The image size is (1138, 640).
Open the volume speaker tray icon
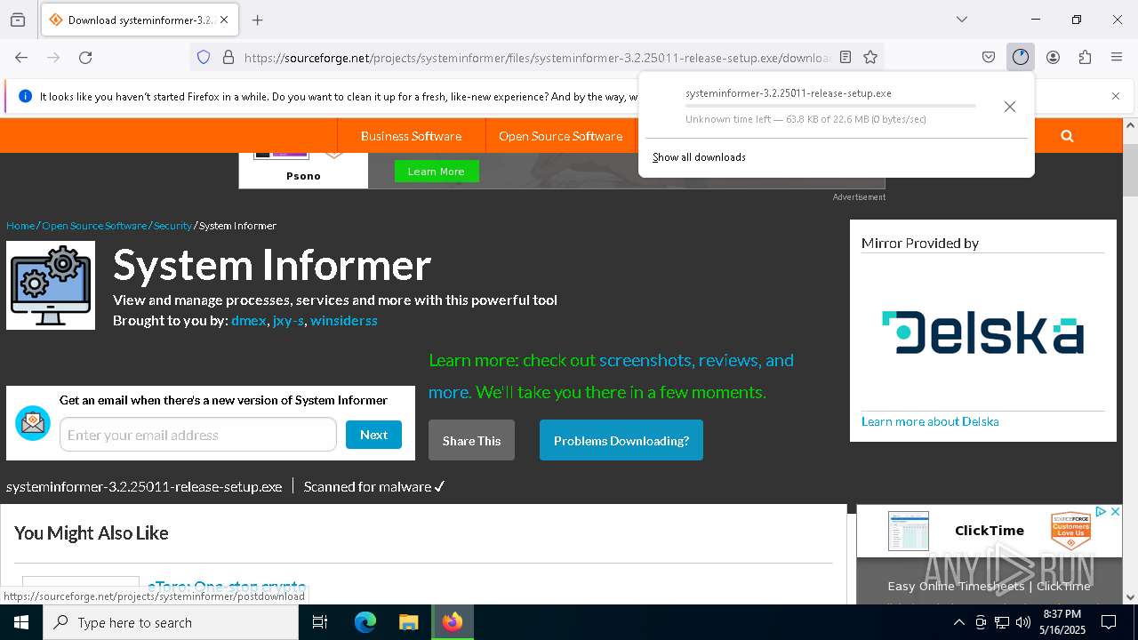pos(1023,622)
